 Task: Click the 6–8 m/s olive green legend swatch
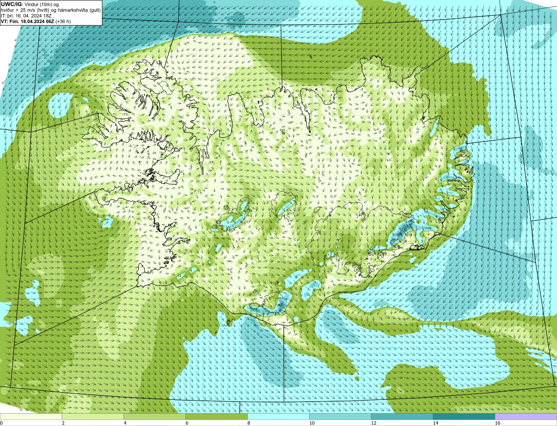[x=217, y=416]
